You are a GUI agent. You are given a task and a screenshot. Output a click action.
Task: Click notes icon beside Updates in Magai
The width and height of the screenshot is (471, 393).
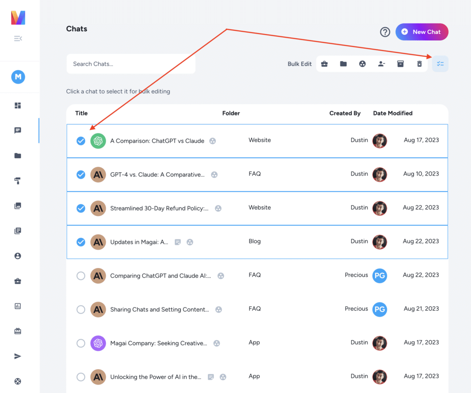pos(178,242)
